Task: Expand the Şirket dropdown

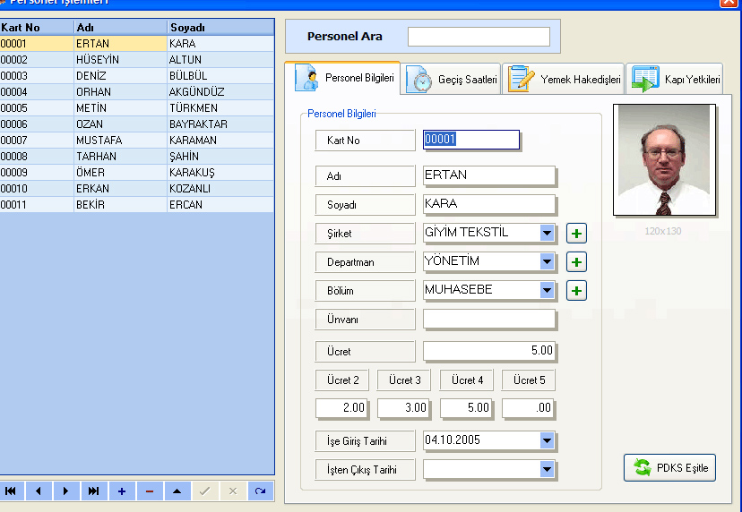Action: coord(548,233)
